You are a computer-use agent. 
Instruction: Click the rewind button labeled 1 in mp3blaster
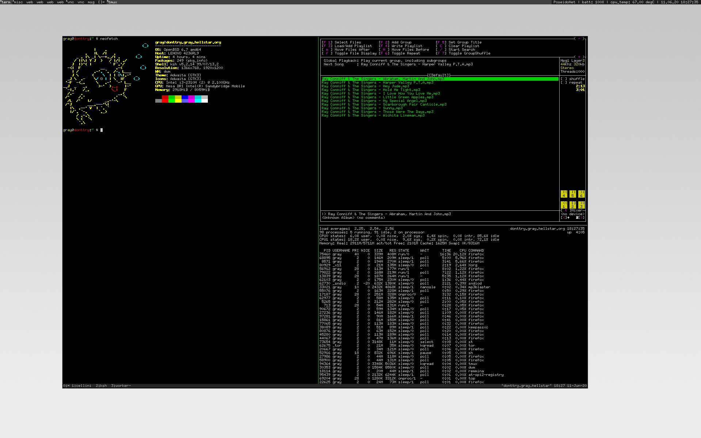(x=564, y=205)
